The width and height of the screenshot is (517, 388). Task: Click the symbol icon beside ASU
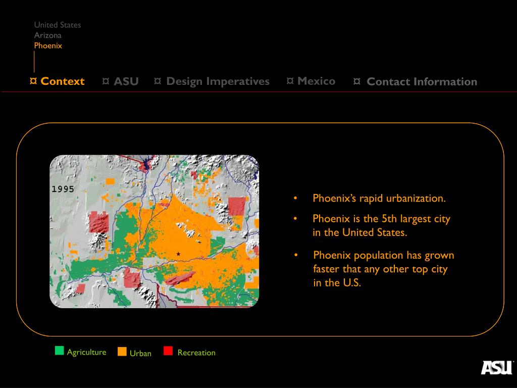(106, 81)
